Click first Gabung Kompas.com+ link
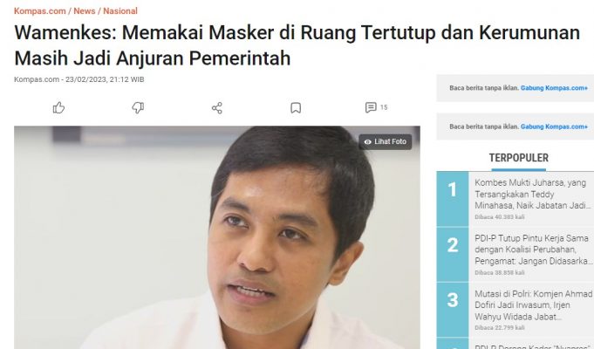The image size is (594, 349). tap(554, 88)
